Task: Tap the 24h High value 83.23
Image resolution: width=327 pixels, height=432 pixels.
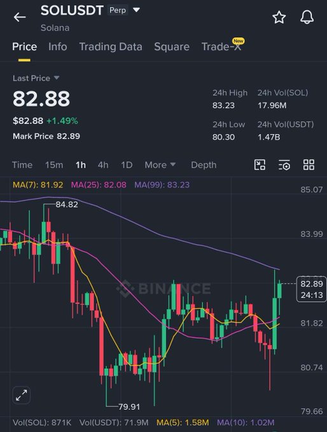Action: coord(223,105)
